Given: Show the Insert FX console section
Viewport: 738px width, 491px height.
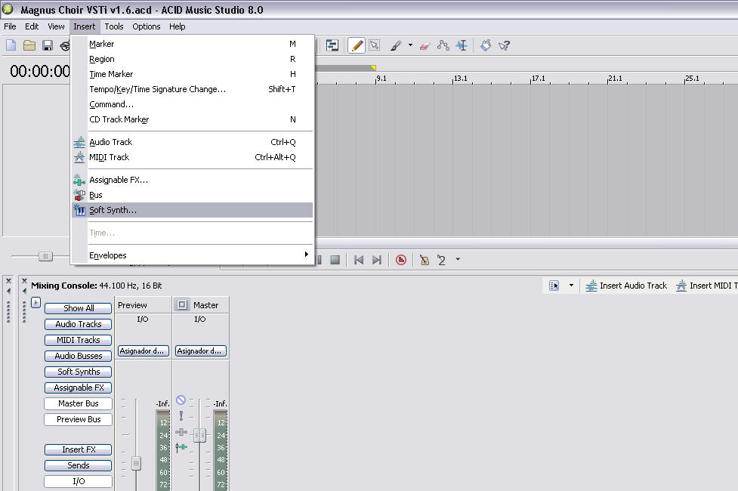Looking at the screenshot, I should [78, 449].
